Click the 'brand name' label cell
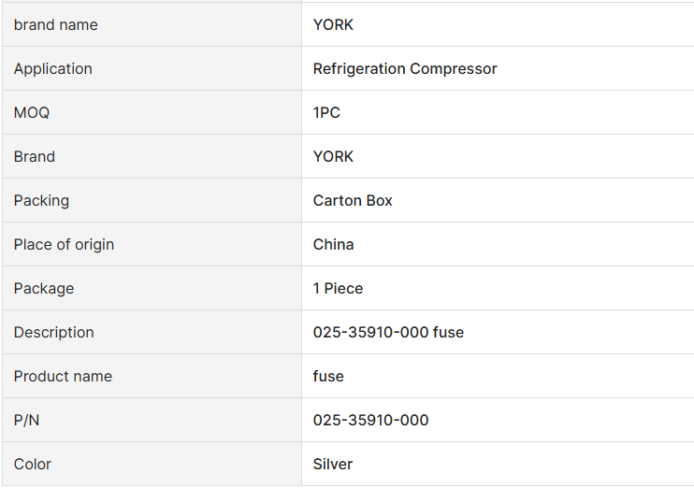The width and height of the screenshot is (694, 488). (56, 25)
